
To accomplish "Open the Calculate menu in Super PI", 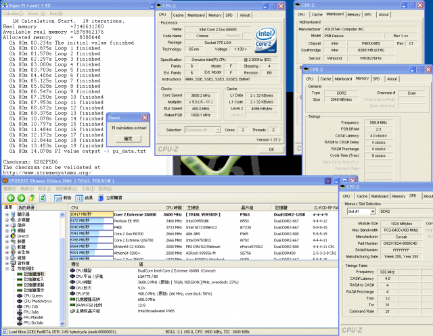I will (x=14, y=14).
